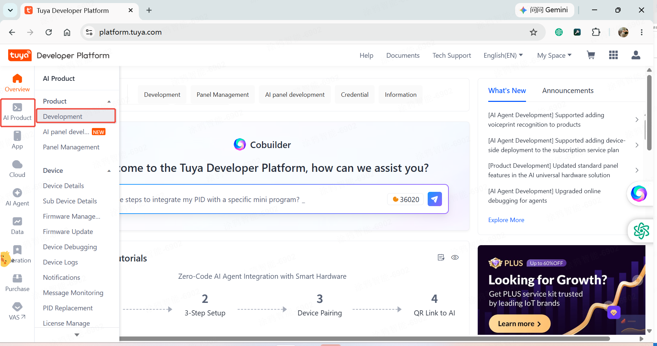Open the apps grid icon in header
Screen dimensions: 657x346
(x=613, y=55)
